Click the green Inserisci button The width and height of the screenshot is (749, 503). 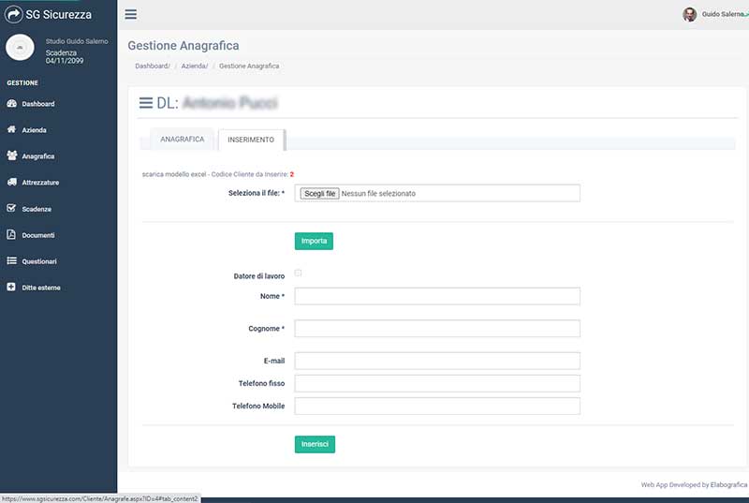(x=315, y=444)
